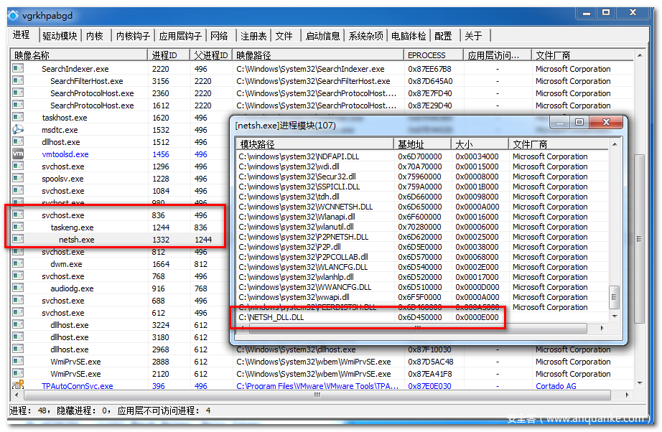The height and width of the screenshot is (432, 662).
Task: Click the vmtoolsd.exe VMware icon
Action: pos(18,154)
